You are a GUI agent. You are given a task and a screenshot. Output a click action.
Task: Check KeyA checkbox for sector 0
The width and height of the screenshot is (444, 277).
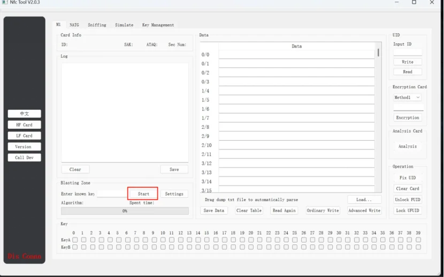(75, 240)
